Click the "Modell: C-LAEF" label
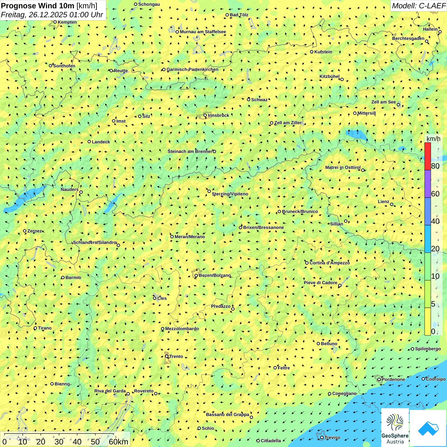Screen dimensions: 447x447 pyautogui.click(x=419, y=5)
